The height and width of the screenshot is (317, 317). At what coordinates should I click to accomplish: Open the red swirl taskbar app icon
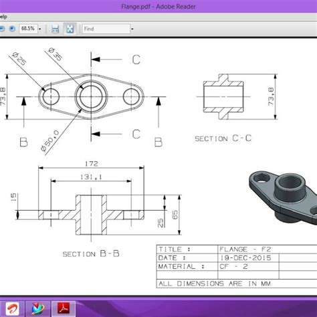point(12,309)
